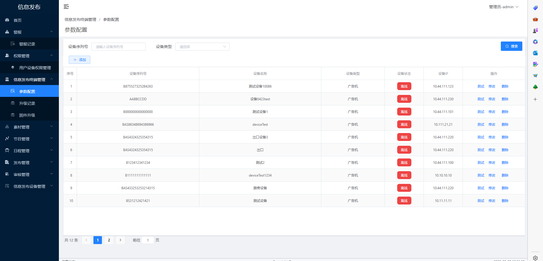This screenshot has height=261, width=543.
Task: Click the 设备序列号 column header
Action: click(138, 74)
